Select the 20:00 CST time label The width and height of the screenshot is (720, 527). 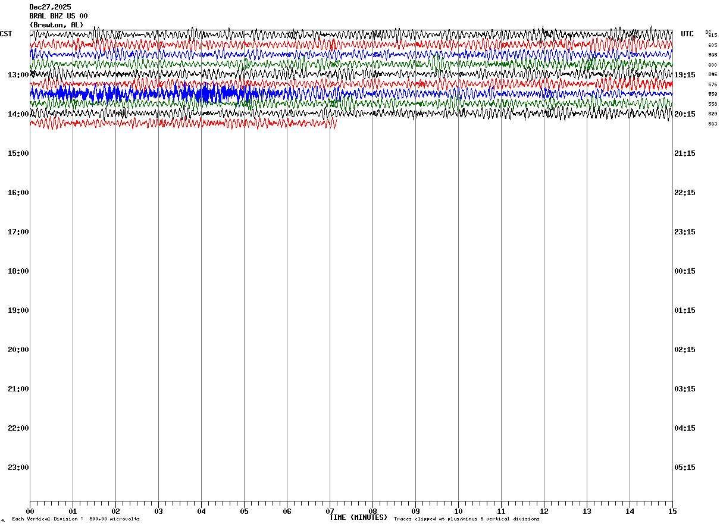coord(18,350)
